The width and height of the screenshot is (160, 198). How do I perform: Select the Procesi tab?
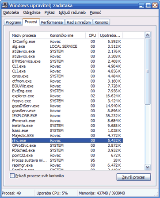(x=31, y=22)
